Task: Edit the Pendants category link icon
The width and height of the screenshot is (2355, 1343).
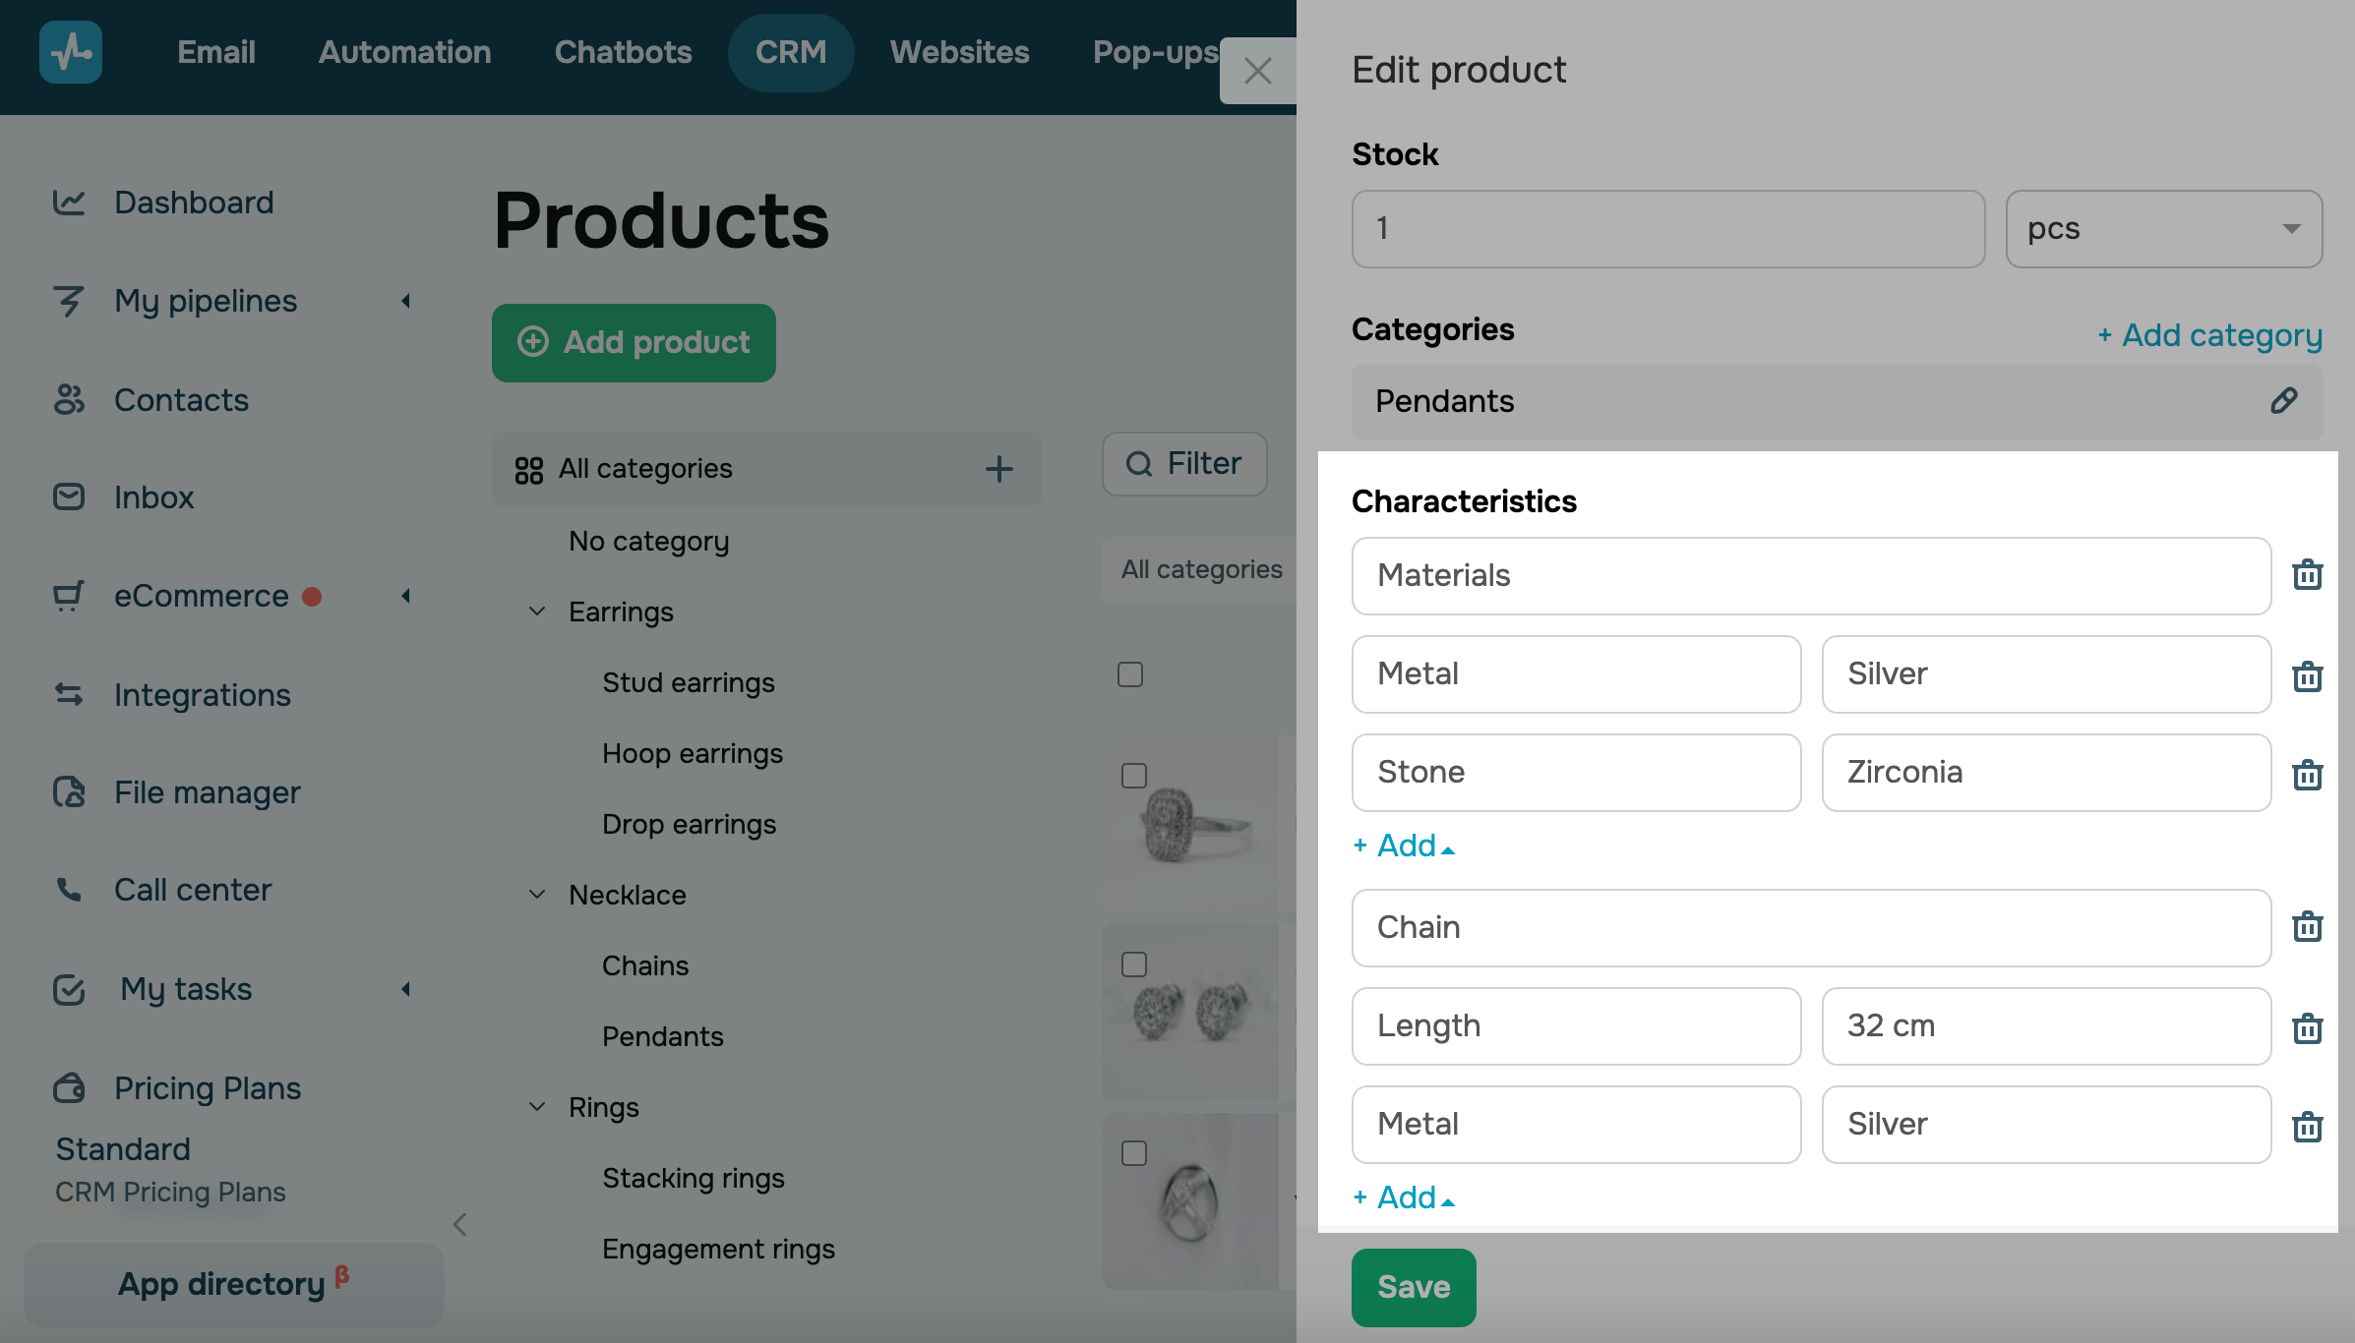Action: (2283, 401)
